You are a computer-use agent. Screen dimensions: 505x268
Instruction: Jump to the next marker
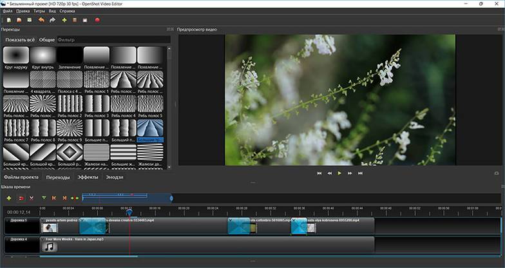[64, 198]
